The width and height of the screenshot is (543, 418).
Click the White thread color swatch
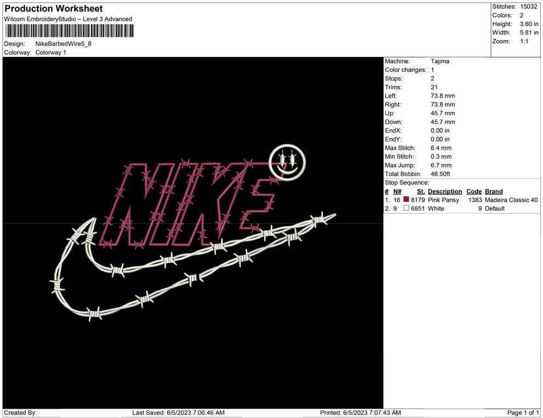(406, 208)
